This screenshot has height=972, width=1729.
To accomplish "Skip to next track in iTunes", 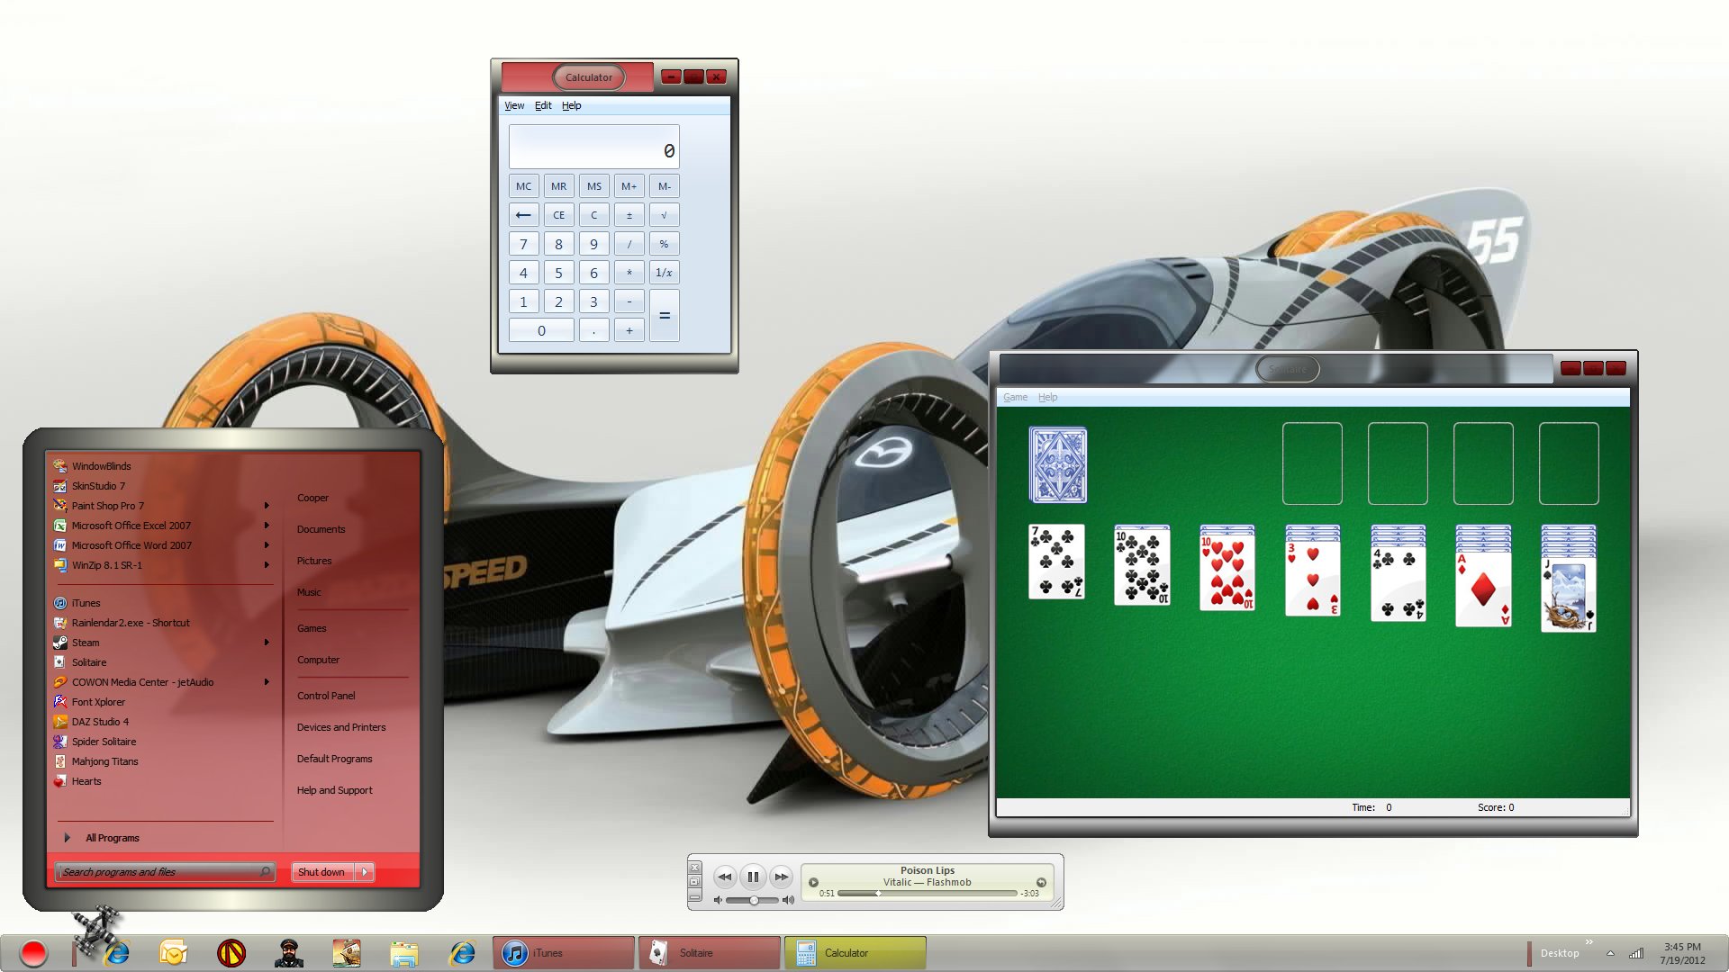I will pos(782,877).
